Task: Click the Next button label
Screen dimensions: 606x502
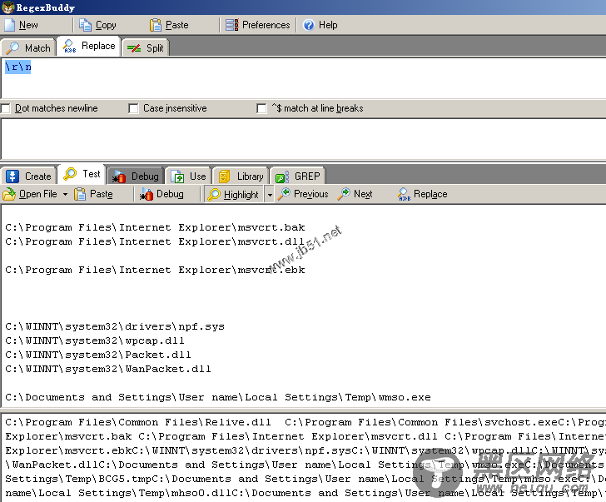Action: point(363,194)
